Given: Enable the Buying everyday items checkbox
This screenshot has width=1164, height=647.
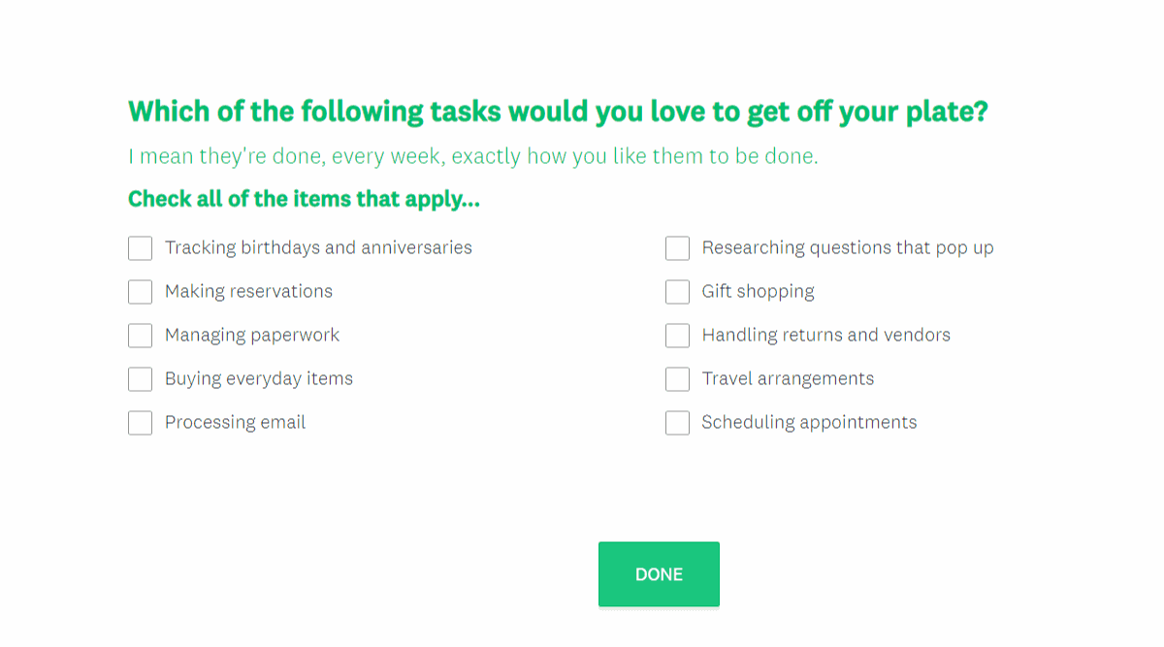Looking at the screenshot, I should (140, 379).
